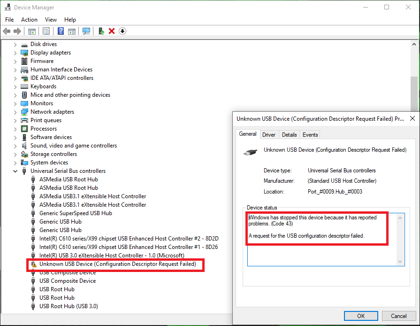Select Generic SuperSpeed USB Hub
This screenshot has height=326, width=420.
pos(76,213)
